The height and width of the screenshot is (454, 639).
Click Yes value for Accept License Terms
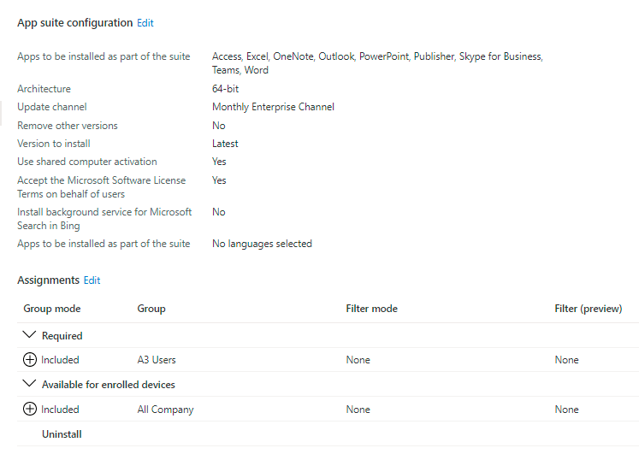(x=219, y=180)
